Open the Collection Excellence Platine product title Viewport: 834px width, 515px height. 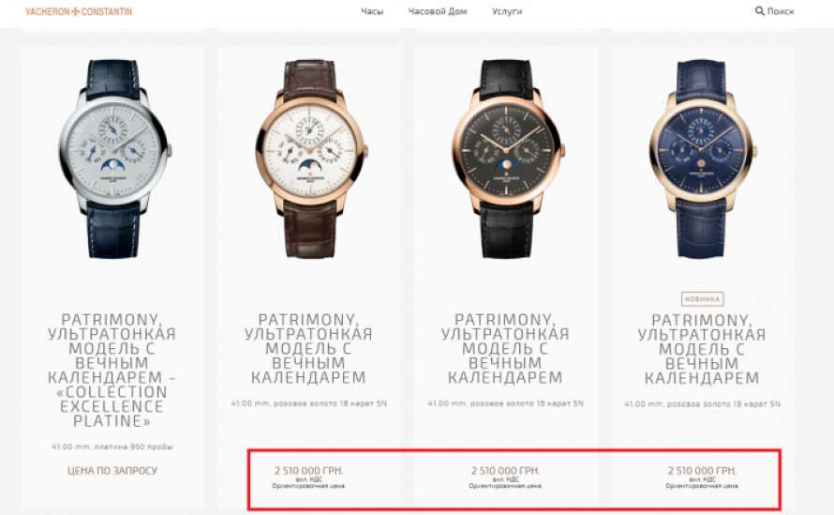(112, 371)
